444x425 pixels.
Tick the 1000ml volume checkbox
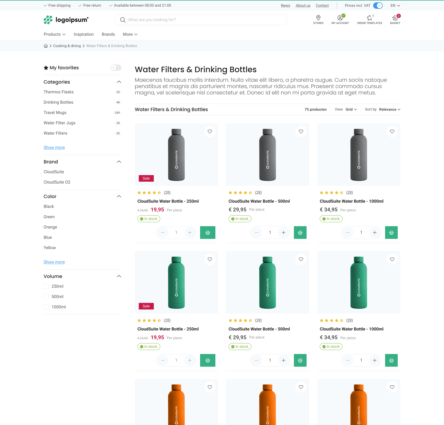[x=46, y=307]
